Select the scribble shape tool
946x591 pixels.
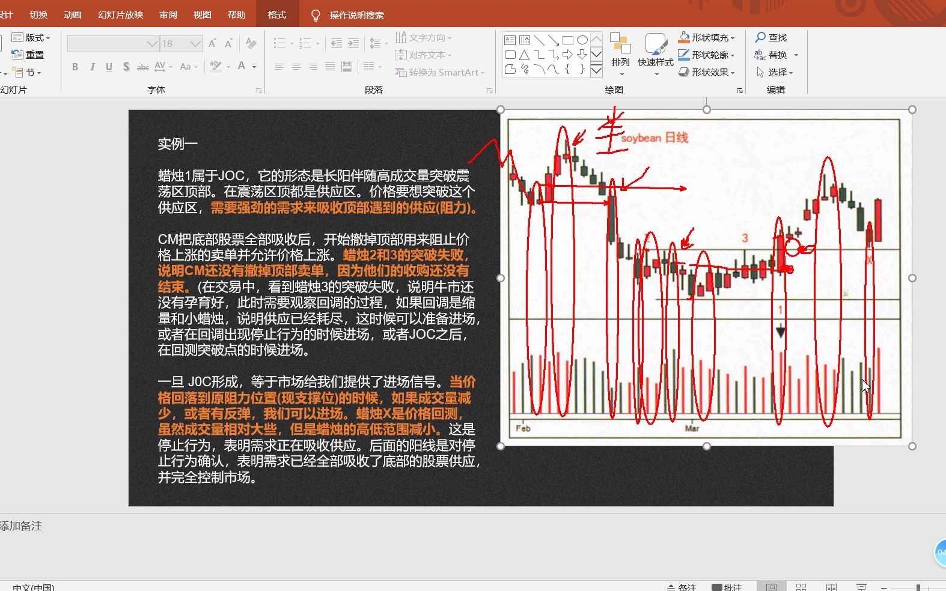tap(525, 69)
